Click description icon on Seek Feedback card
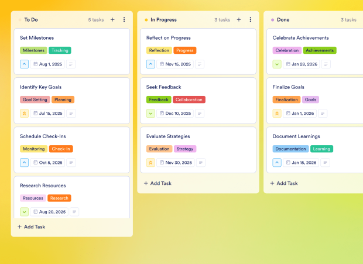The width and height of the screenshot is (363, 264). [x=200, y=114]
